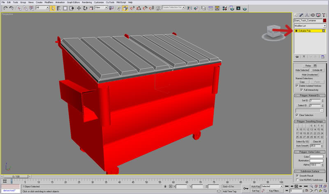Click the Quick Render teapot icon
The height and width of the screenshot is (194, 329).
tap(245, 9)
